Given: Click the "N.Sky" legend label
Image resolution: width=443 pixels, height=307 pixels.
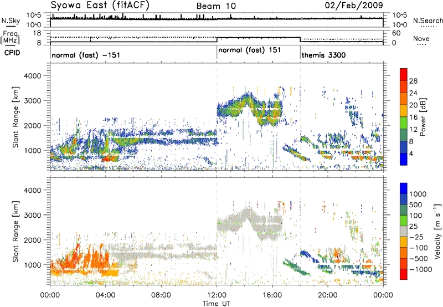Looking at the screenshot, I should 11,21.
